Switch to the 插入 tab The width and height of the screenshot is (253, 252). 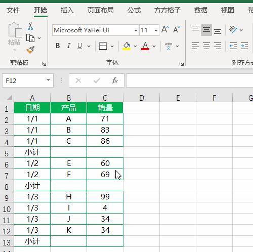(x=67, y=10)
